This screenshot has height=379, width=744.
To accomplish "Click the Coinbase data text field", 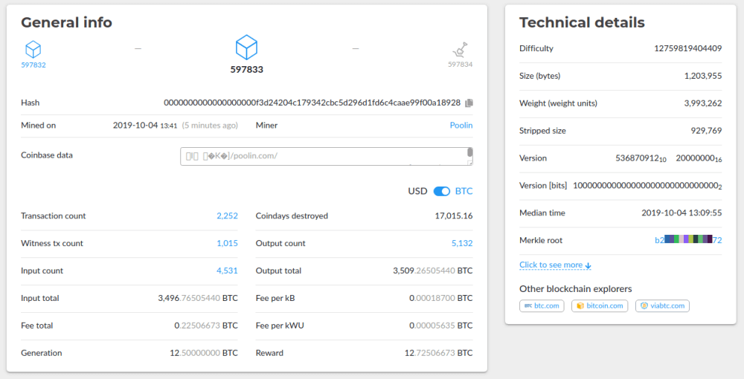I will (x=327, y=156).
